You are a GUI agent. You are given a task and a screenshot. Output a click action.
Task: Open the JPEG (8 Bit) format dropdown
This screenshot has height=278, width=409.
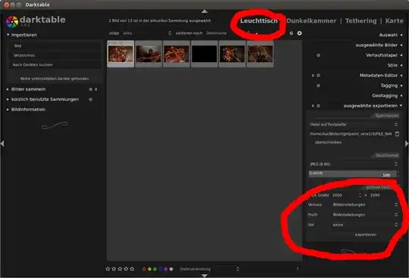click(353, 164)
